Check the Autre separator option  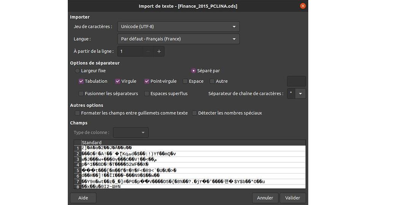[x=212, y=81]
